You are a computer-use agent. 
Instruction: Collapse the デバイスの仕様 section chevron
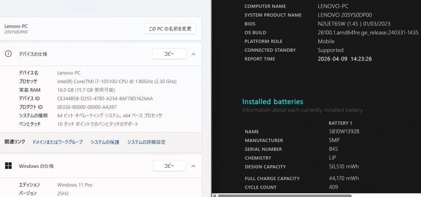click(193, 54)
